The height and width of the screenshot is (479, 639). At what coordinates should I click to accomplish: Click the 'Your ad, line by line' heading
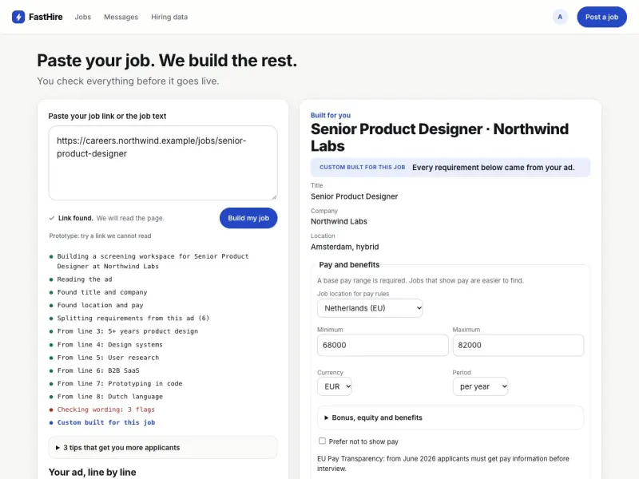pos(92,472)
